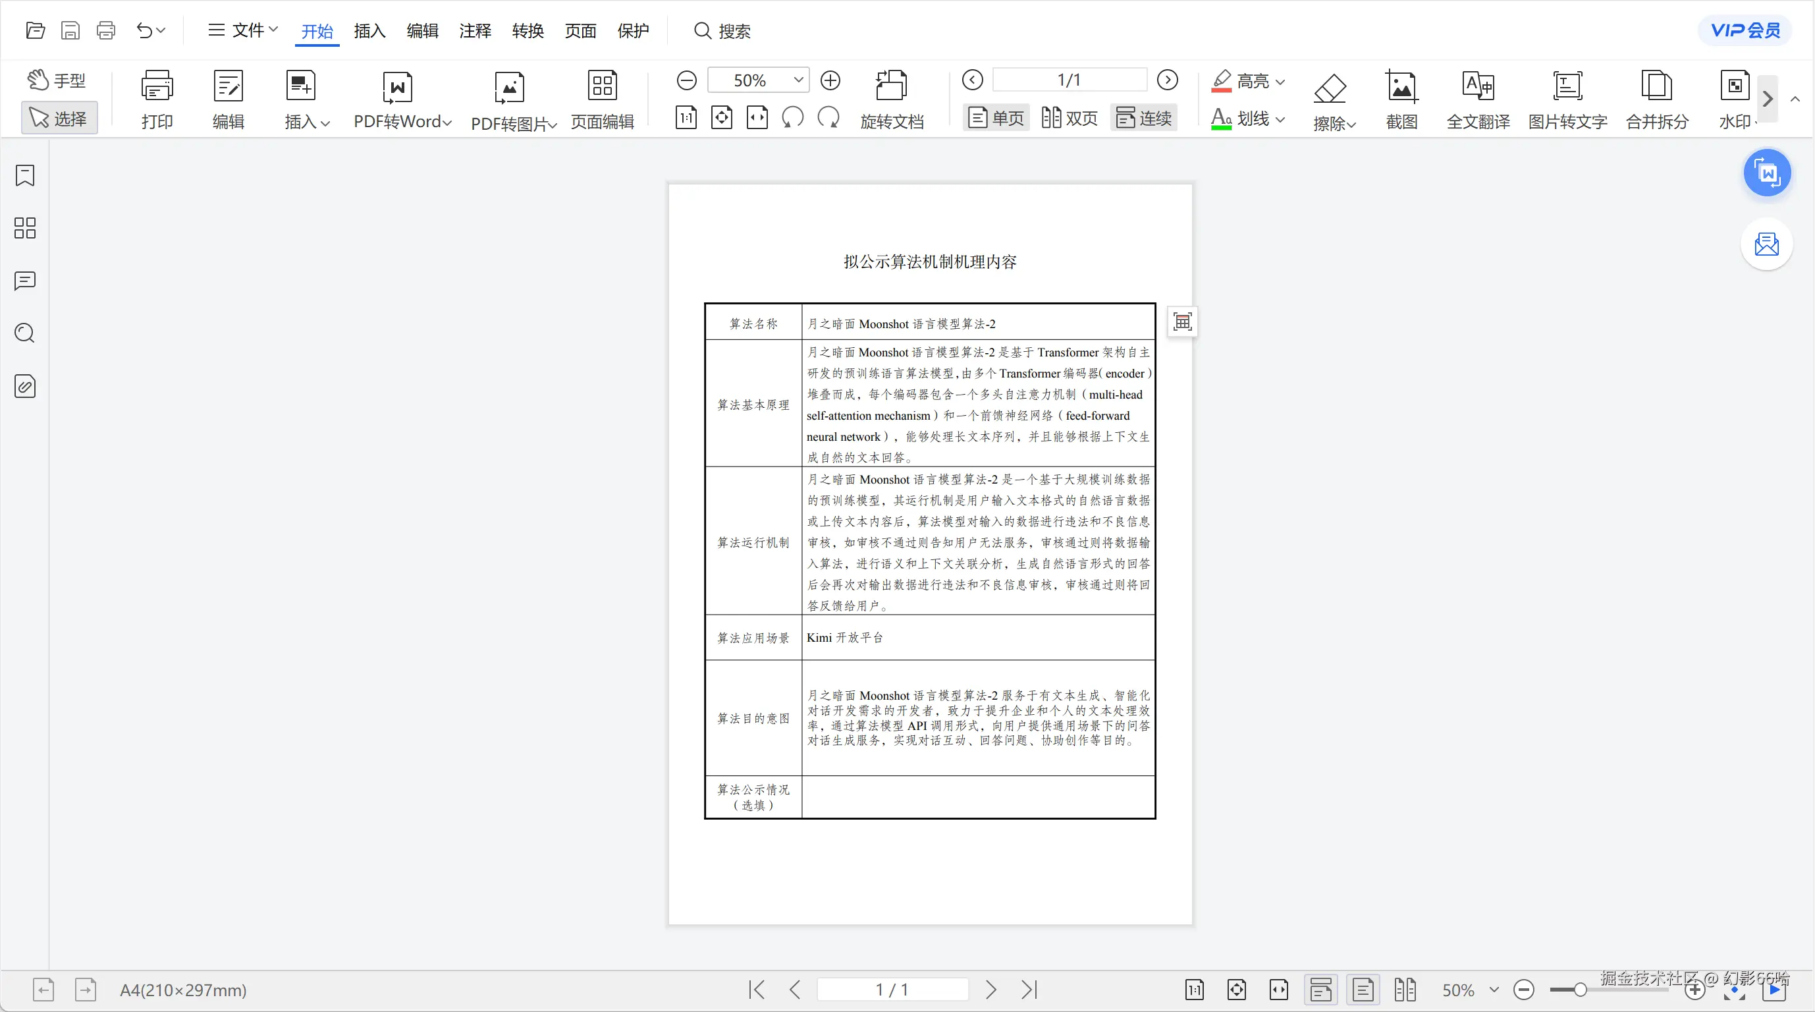Go to next page in ribbon

(x=1168, y=80)
